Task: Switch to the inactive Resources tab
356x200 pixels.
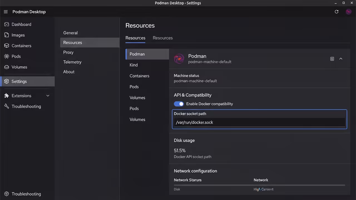Action: 163,38
